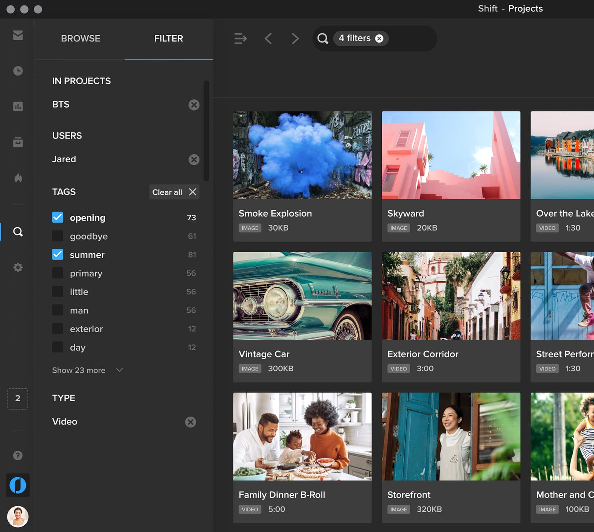Open the Street Performer thumbnail
This screenshot has height=532, width=594.
point(562,296)
